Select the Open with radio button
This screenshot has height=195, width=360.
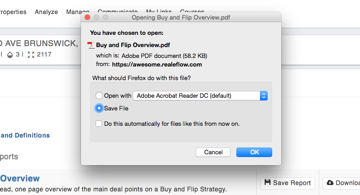tap(99, 95)
